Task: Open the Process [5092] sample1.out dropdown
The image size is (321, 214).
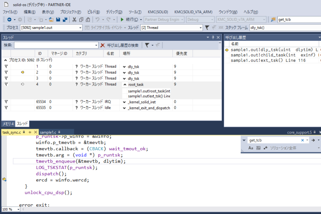Action: 80,28
